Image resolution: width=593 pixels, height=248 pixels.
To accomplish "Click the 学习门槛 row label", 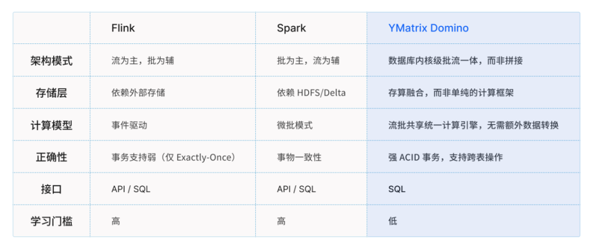I will [52, 222].
